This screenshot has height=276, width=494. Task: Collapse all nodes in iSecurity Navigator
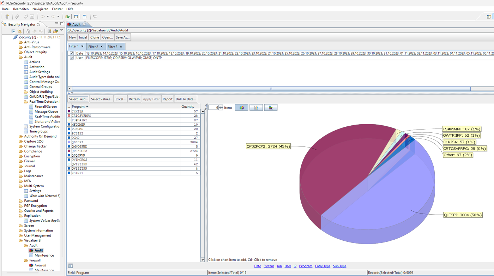coord(13,31)
